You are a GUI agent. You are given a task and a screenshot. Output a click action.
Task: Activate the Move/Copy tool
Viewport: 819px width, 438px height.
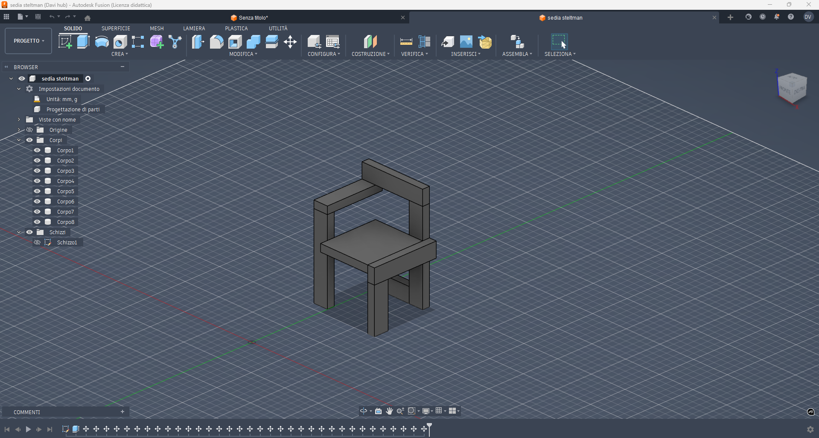[290, 42]
